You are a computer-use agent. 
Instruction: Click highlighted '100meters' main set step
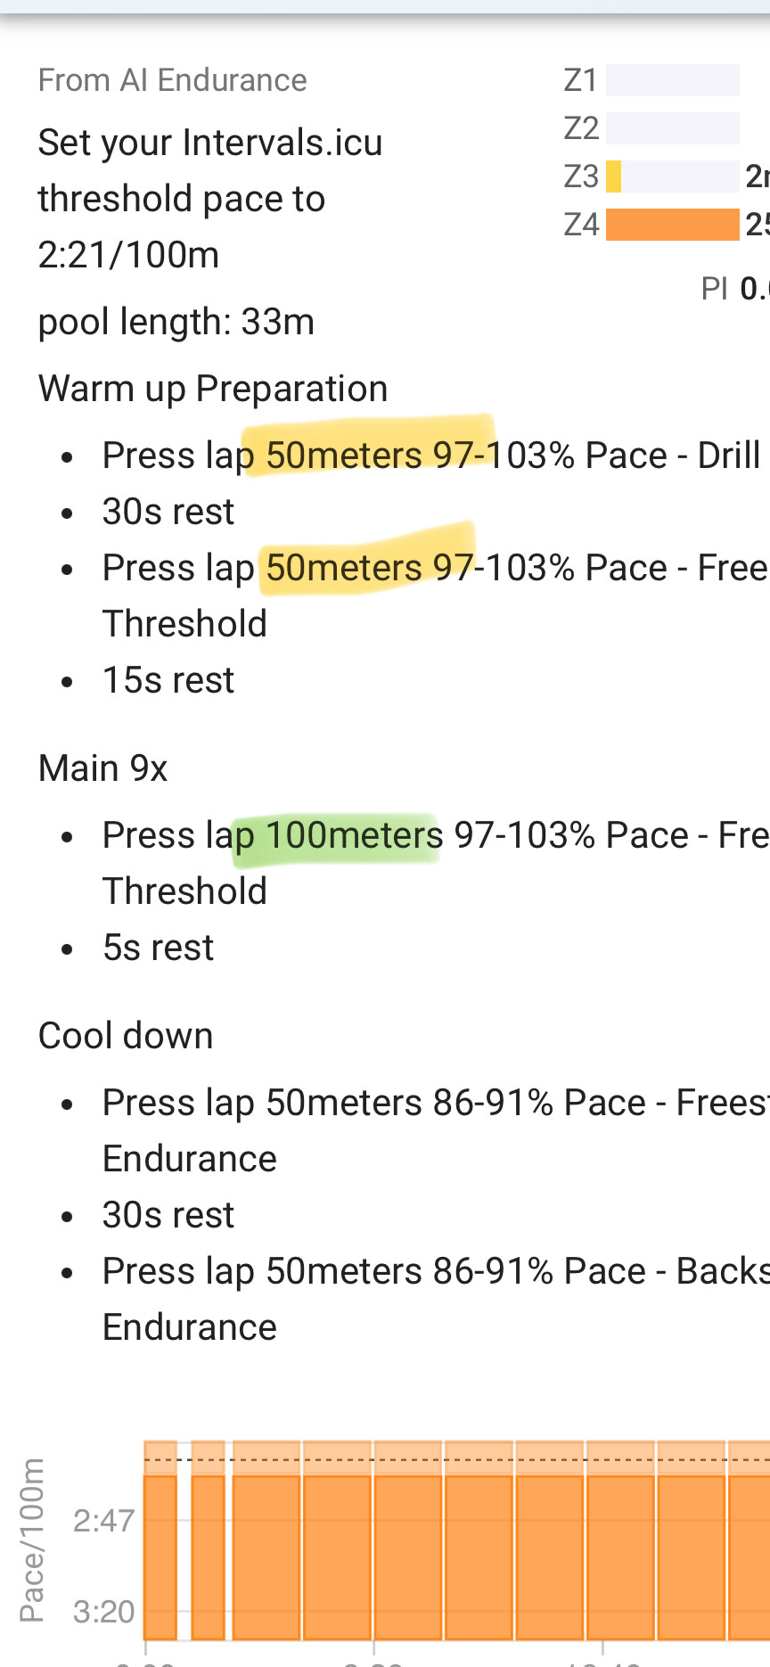pyautogui.click(x=354, y=835)
